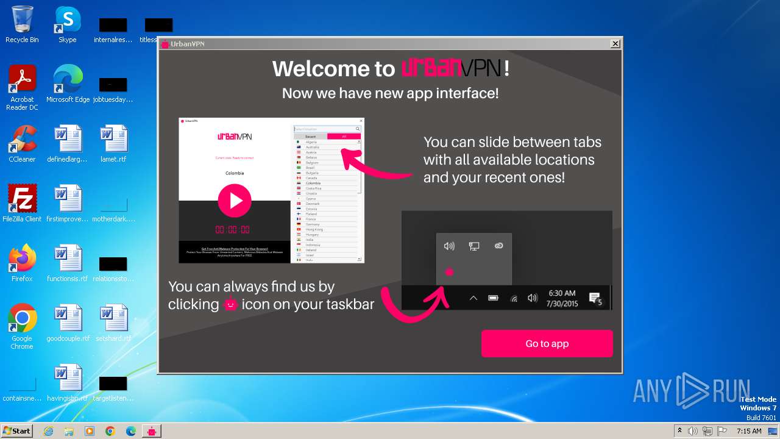Select the setshard.rtf document icon

coord(113,323)
